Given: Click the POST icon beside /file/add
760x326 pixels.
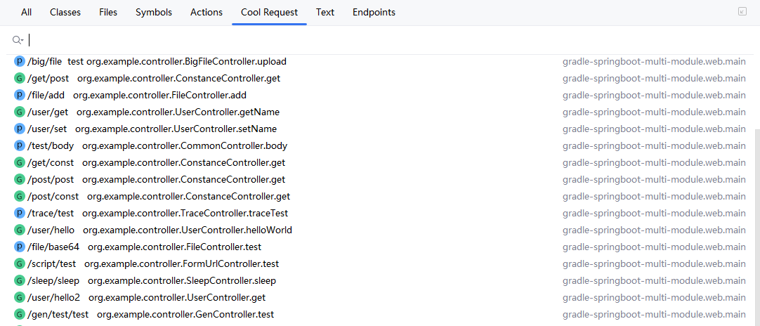Looking at the screenshot, I should coord(19,96).
